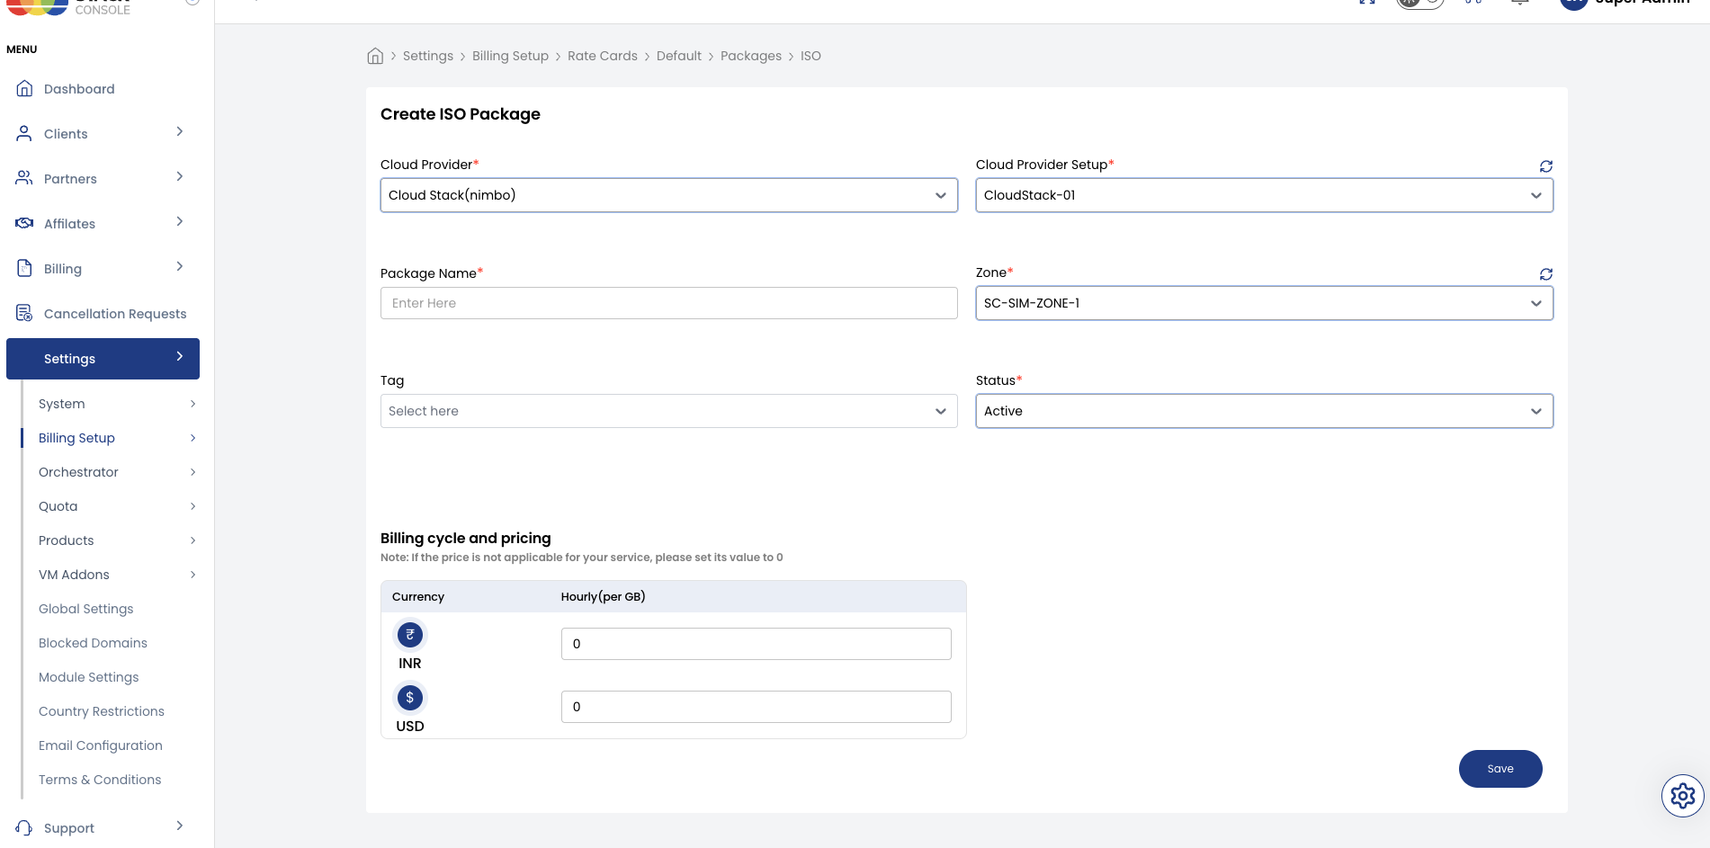
Task: Open the Status dropdown
Action: [x=1265, y=411]
